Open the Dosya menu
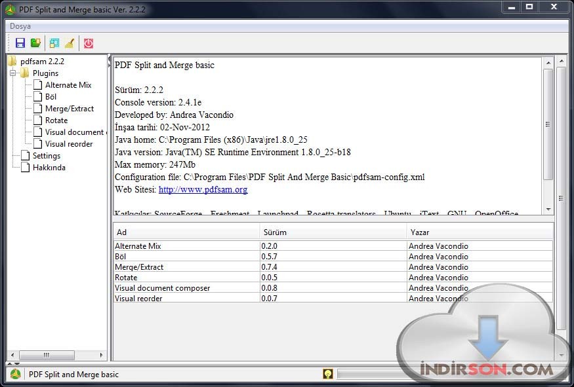Image resolution: width=574 pixels, height=387 pixels. pyautogui.click(x=20, y=26)
